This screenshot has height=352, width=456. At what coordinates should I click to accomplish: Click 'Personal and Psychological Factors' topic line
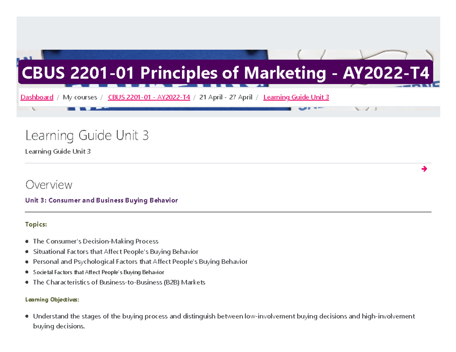(140, 262)
